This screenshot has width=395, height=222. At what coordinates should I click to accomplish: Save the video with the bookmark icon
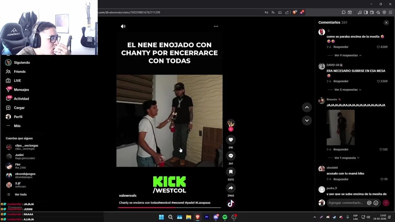(x=231, y=172)
